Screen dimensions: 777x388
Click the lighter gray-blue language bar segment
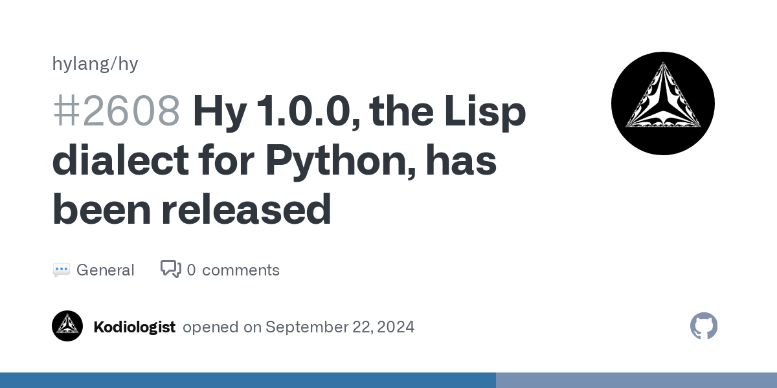636,380
